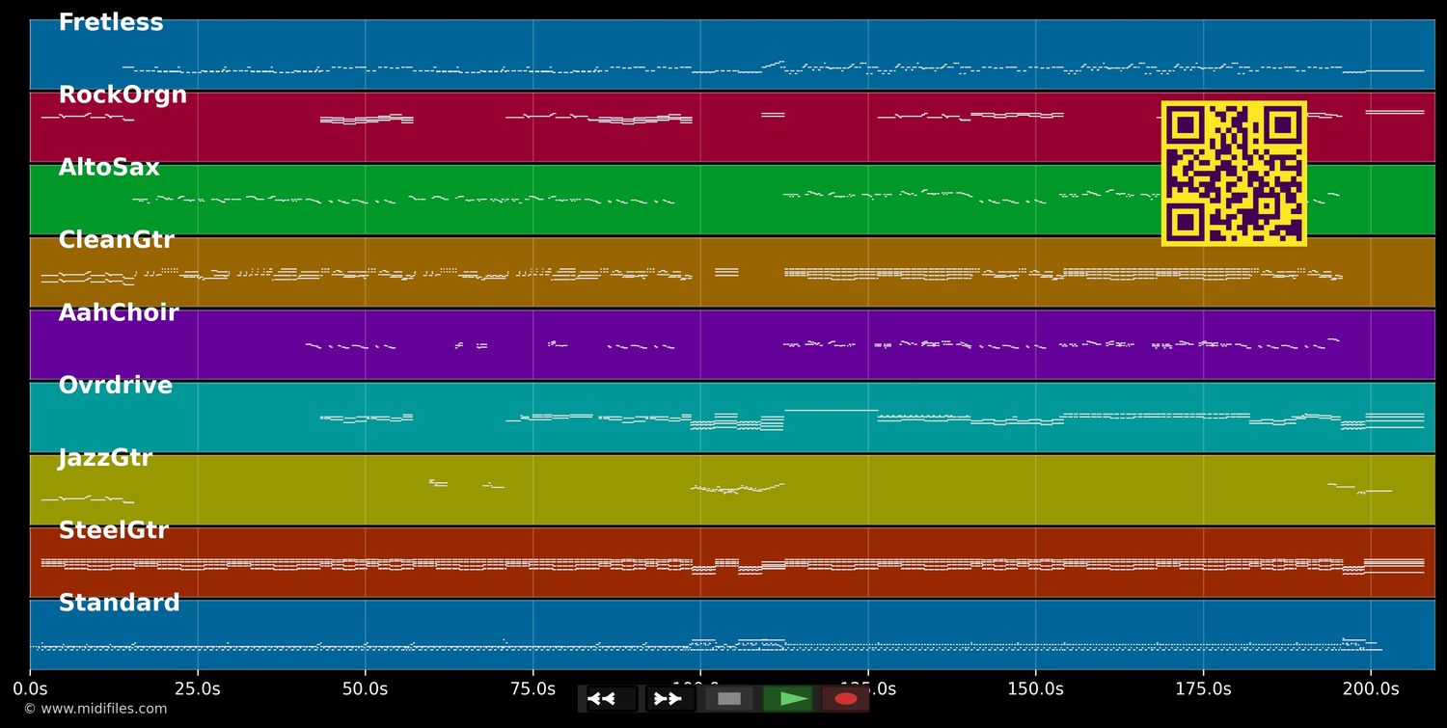The height and width of the screenshot is (728, 1447).
Task: Select the Fretless track label
Action: (111, 23)
